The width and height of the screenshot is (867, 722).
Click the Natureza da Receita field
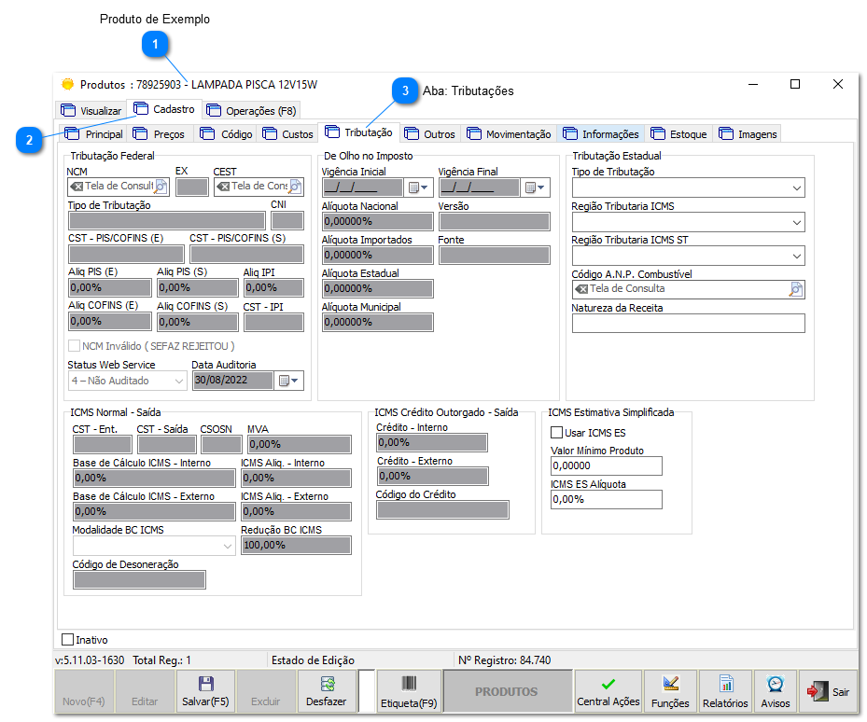[x=688, y=323]
